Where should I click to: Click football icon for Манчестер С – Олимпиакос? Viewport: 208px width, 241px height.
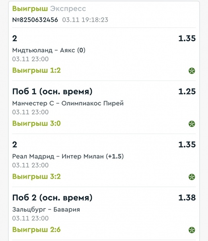coord(192,124)
